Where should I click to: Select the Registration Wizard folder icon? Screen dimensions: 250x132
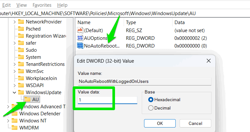[x=21, y=36]
